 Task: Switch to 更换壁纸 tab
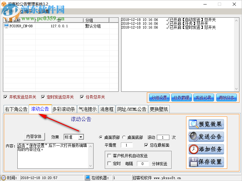159,109
